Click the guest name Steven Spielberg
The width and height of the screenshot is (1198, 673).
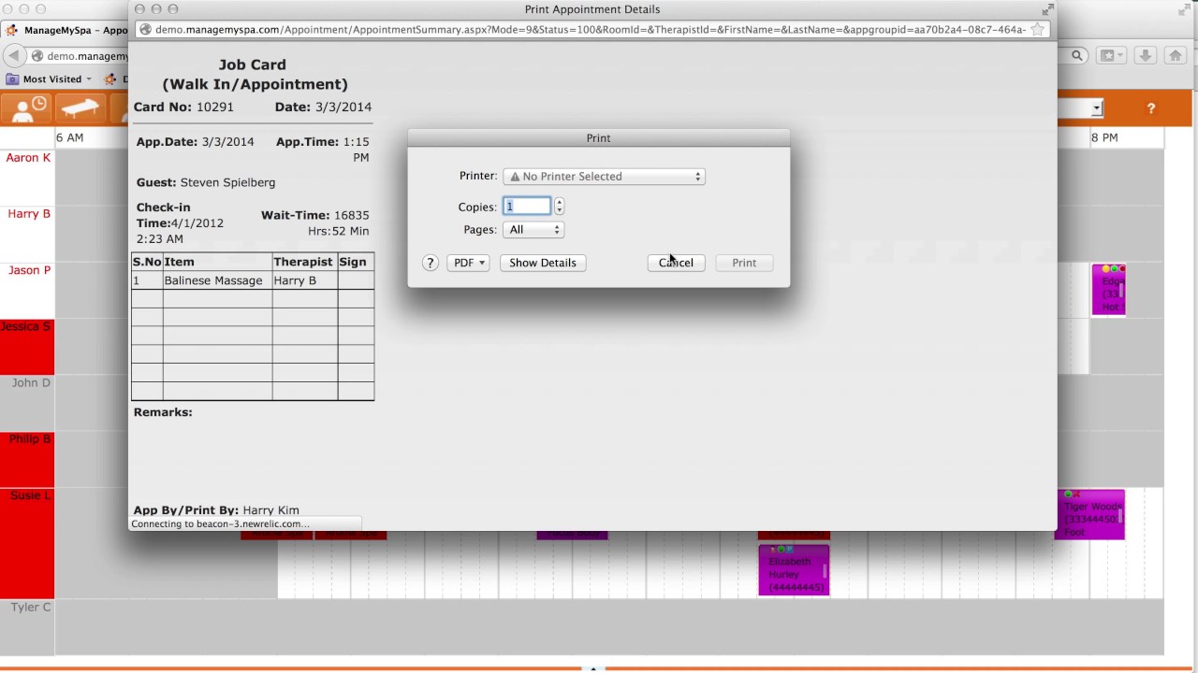(227, 182)
